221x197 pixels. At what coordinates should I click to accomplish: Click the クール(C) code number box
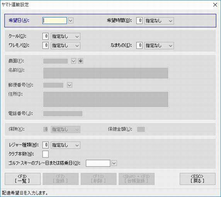click(x=46, y=36)
